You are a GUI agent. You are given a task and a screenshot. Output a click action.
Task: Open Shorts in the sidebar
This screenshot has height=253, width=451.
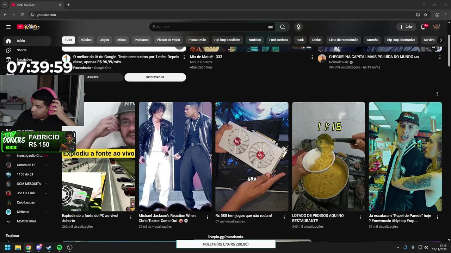pos(27,50)
